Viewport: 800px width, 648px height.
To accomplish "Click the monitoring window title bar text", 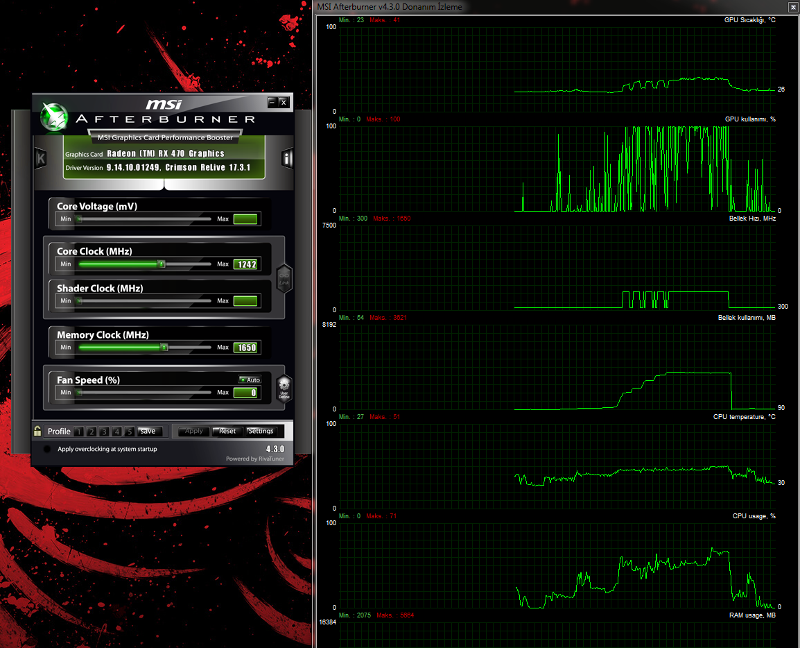I will point(390,7).
